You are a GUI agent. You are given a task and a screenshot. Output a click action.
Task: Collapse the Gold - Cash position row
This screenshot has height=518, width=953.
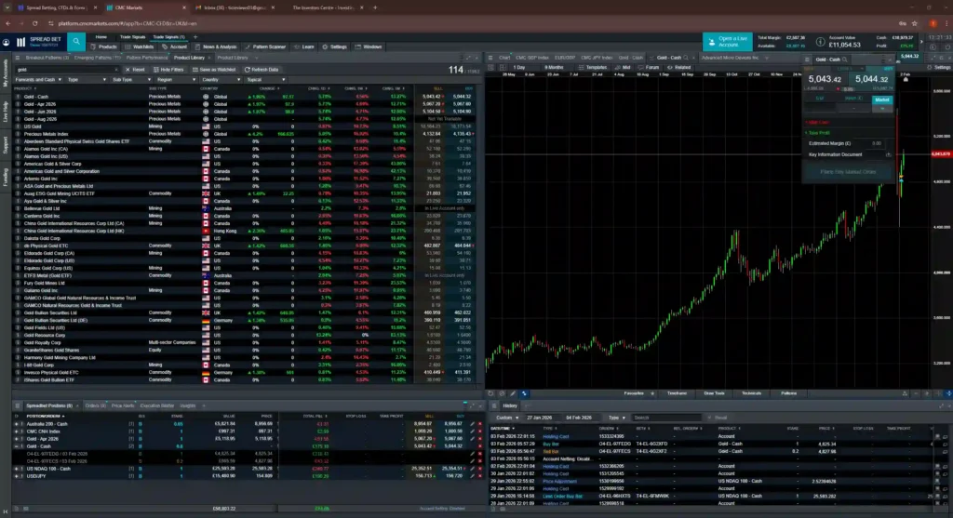tap(17, 446)
